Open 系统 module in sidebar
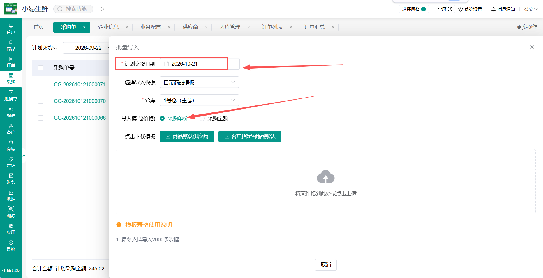Viewport: 543px width, 278px height. (11, 246)
